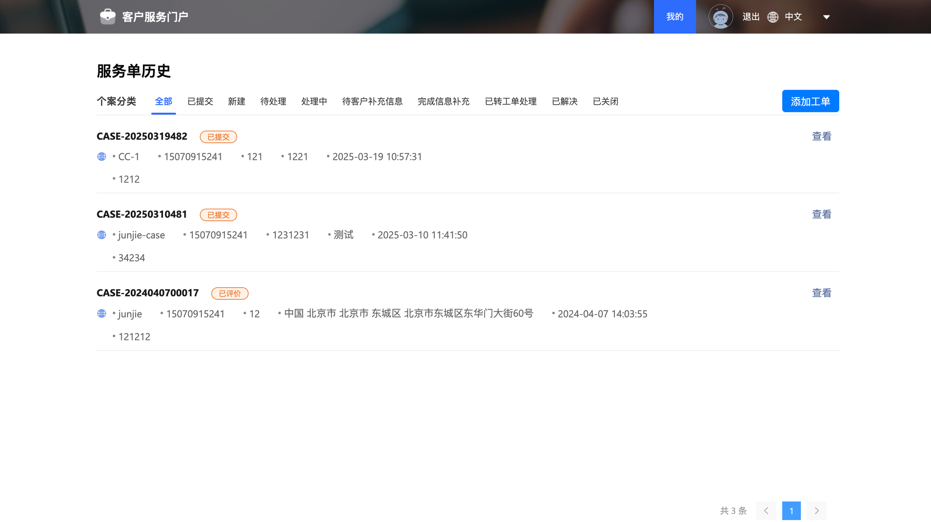
Task: Click 退出 to log out
Action: pyautogui.click(x=750, y=17)
